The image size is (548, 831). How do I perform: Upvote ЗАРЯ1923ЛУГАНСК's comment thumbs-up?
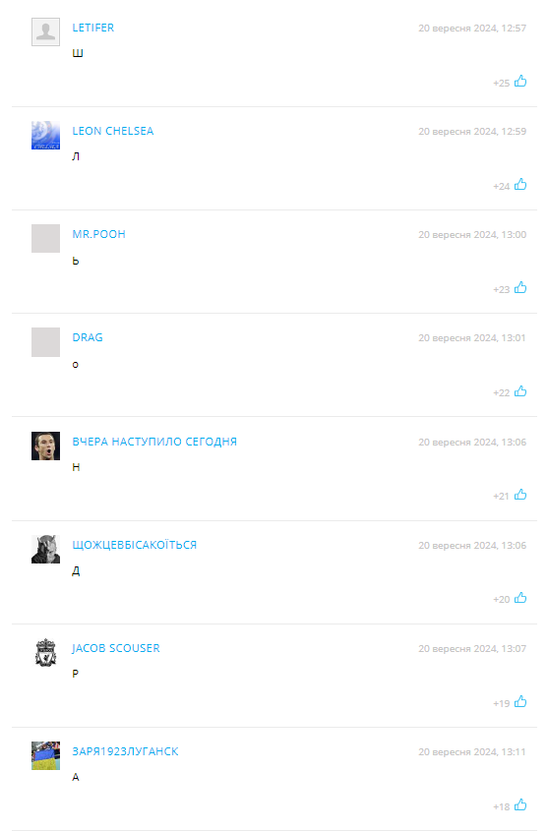[x=520, y=805]
